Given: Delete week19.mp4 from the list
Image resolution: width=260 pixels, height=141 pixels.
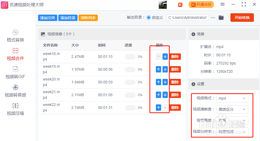Looking at the screenshot, I should 175,69.
